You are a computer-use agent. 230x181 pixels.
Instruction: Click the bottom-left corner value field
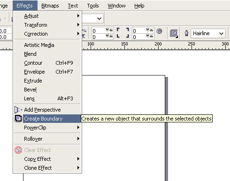(x=99, y=37)
